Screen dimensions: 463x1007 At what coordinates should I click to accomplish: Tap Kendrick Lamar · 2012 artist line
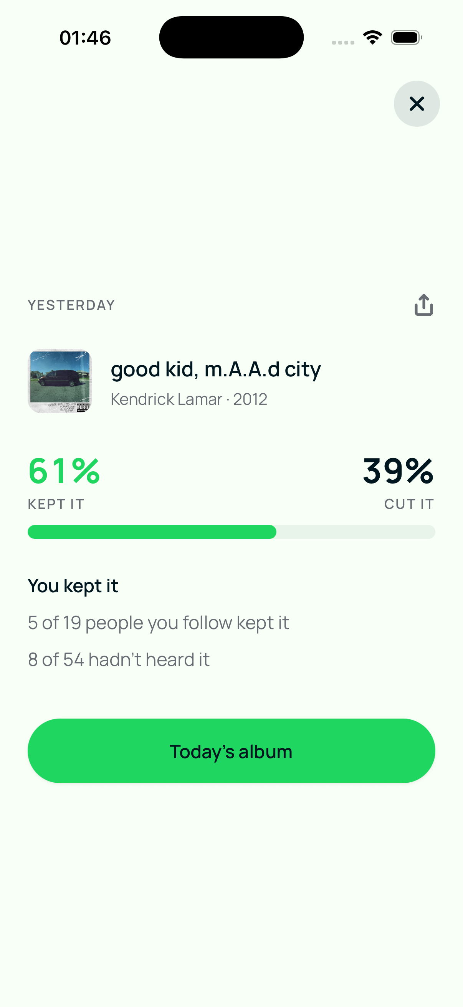tap(189, 399)
